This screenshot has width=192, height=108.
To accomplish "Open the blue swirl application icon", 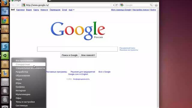I will (x=5, y=47).
